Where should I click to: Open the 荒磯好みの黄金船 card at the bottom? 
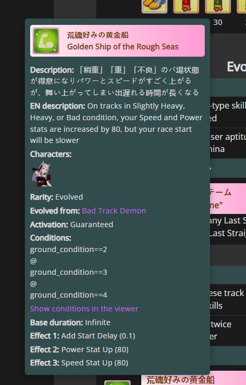(x=194, y=378)
